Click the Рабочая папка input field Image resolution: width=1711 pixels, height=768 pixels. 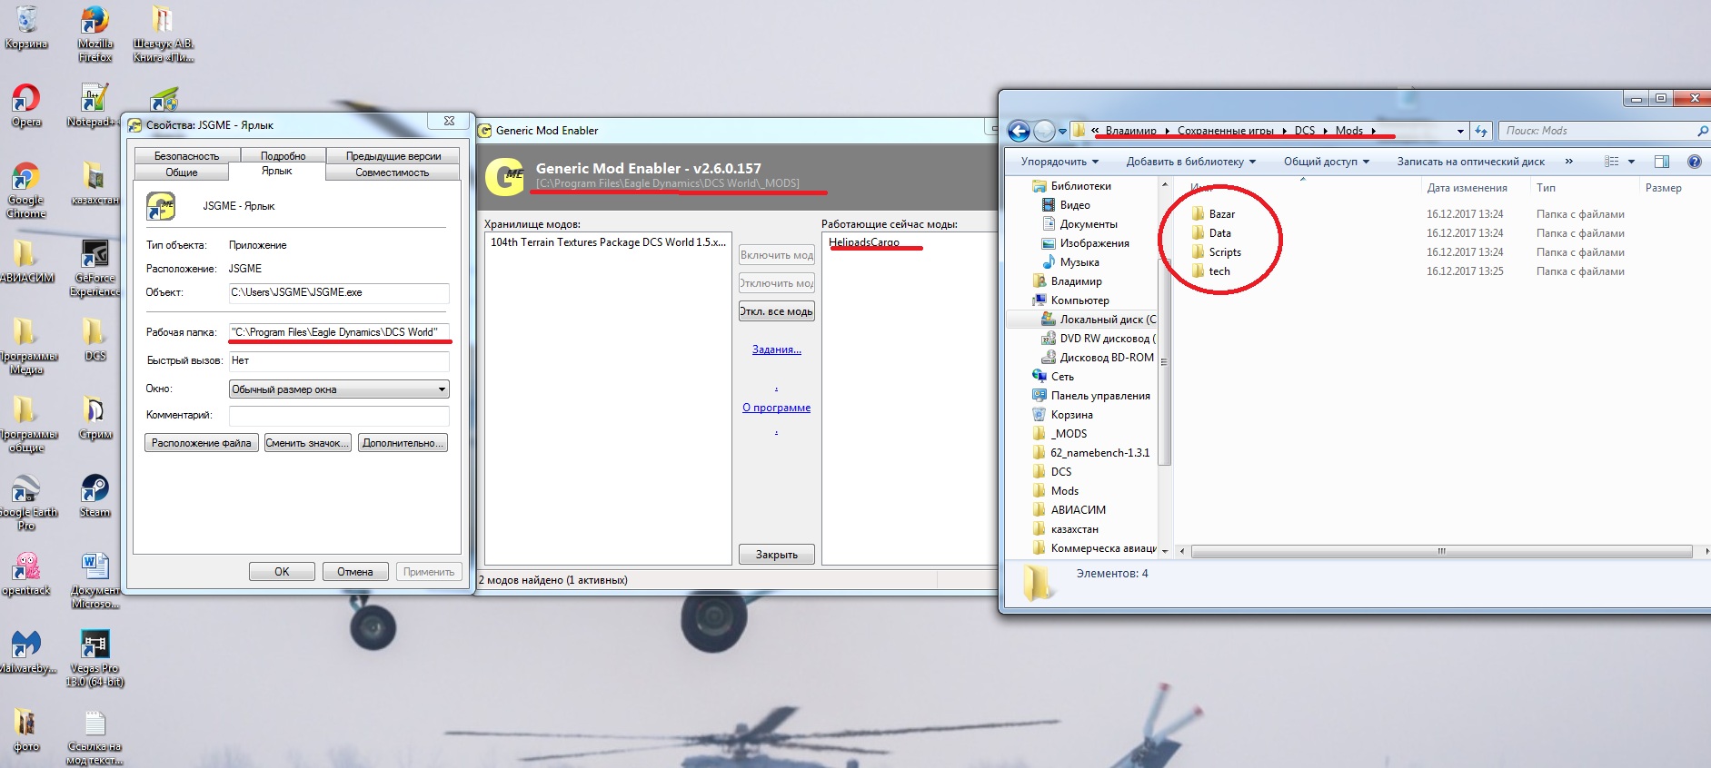[x=339, y=332]
